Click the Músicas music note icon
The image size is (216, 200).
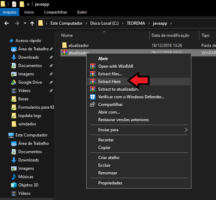13,177
